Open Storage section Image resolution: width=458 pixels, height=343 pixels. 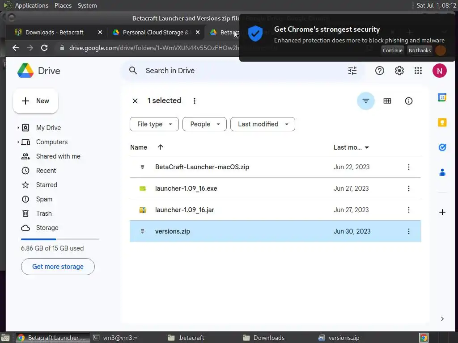(47, 228)
